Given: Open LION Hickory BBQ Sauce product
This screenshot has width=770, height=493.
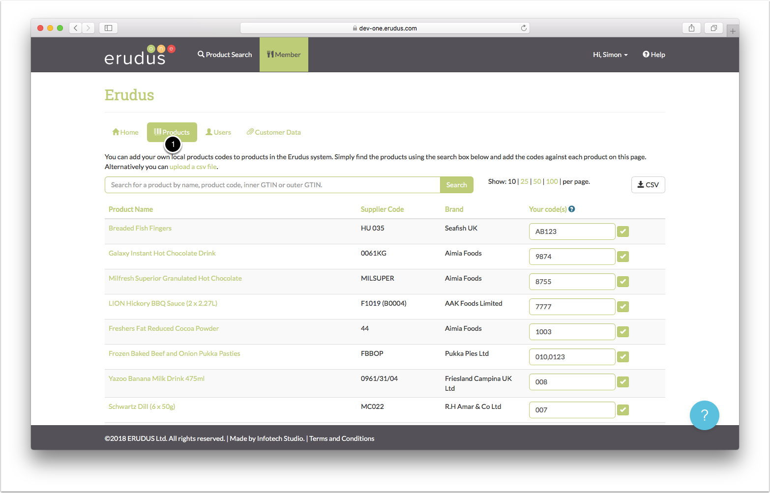Looking at the screenshot, I should [163, 303].
